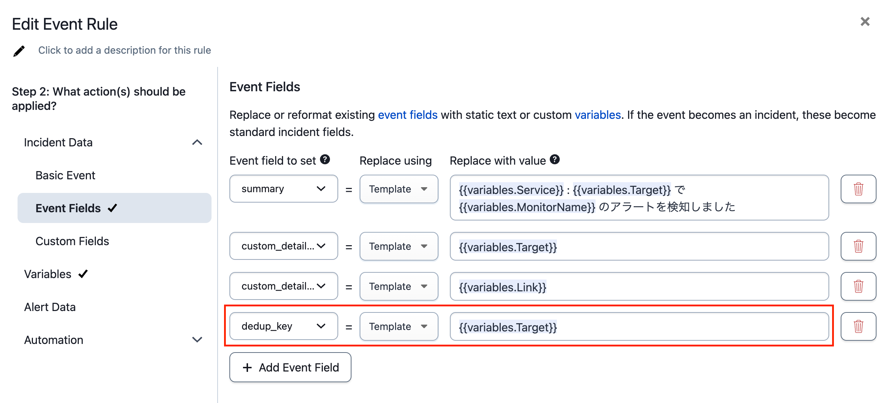Click the Add Event Field button
The height and width of the screenshot is (403, 884).
click(x=290, y=367)
